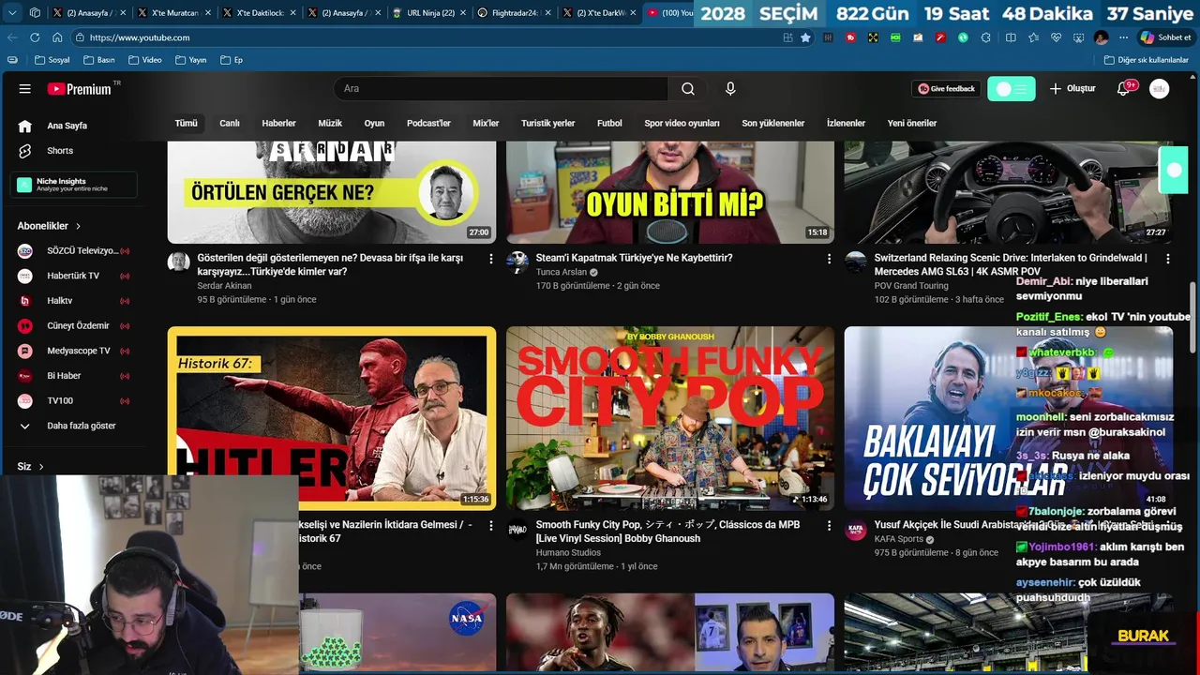Click the browser profile picture
Screen dimensions: 1200x675
[x=1101, y=37]
